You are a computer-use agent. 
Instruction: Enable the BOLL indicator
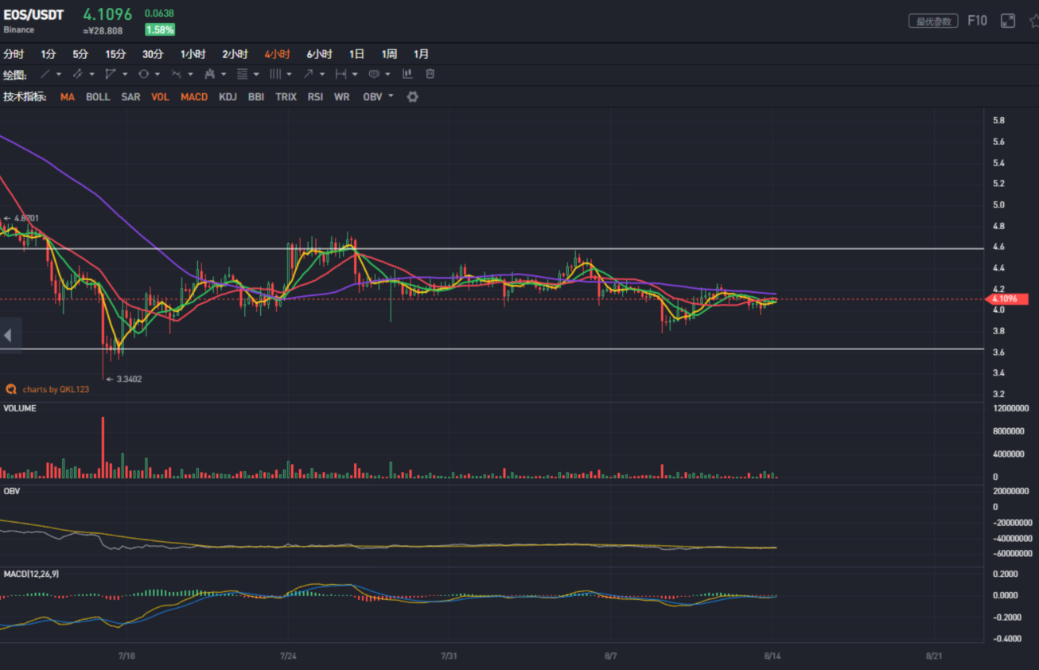[x=98, y=97]
